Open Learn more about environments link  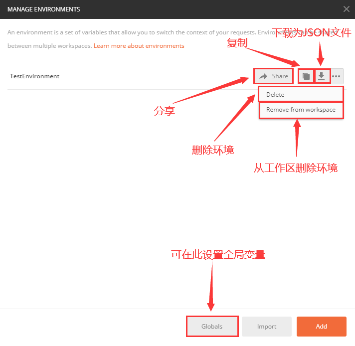point(139,46)
